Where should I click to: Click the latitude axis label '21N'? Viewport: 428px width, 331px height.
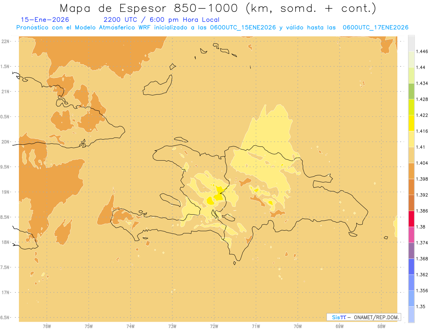click(x=5, y=91)
